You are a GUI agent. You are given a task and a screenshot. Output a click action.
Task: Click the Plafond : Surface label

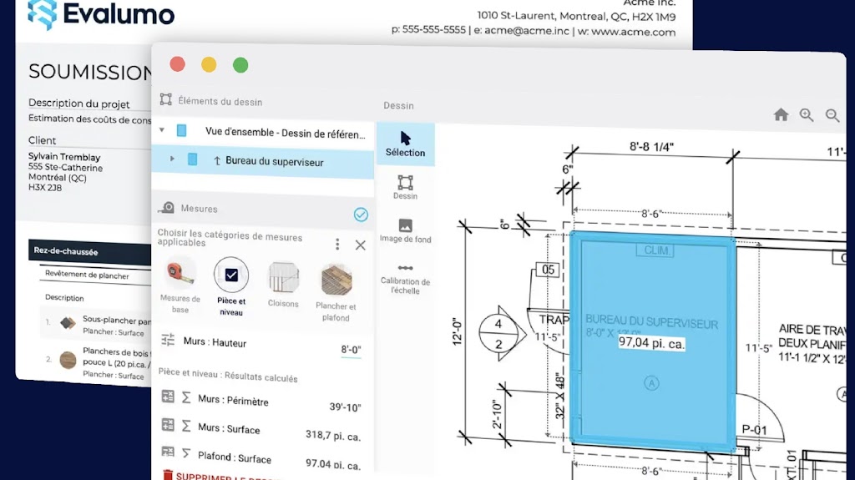235,457
